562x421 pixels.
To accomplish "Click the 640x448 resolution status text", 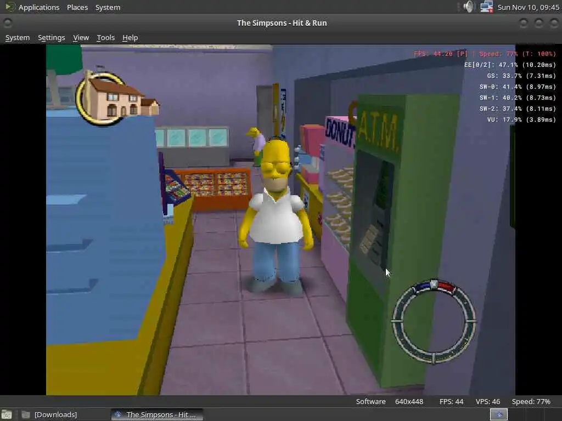I will (409, 402).
